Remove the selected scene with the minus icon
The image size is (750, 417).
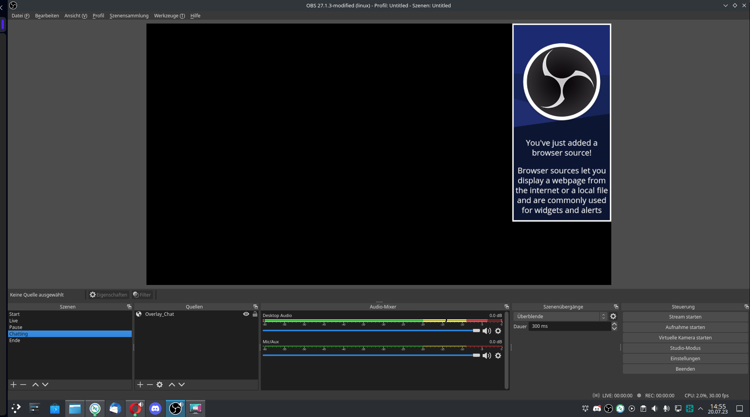click(23, 385)
